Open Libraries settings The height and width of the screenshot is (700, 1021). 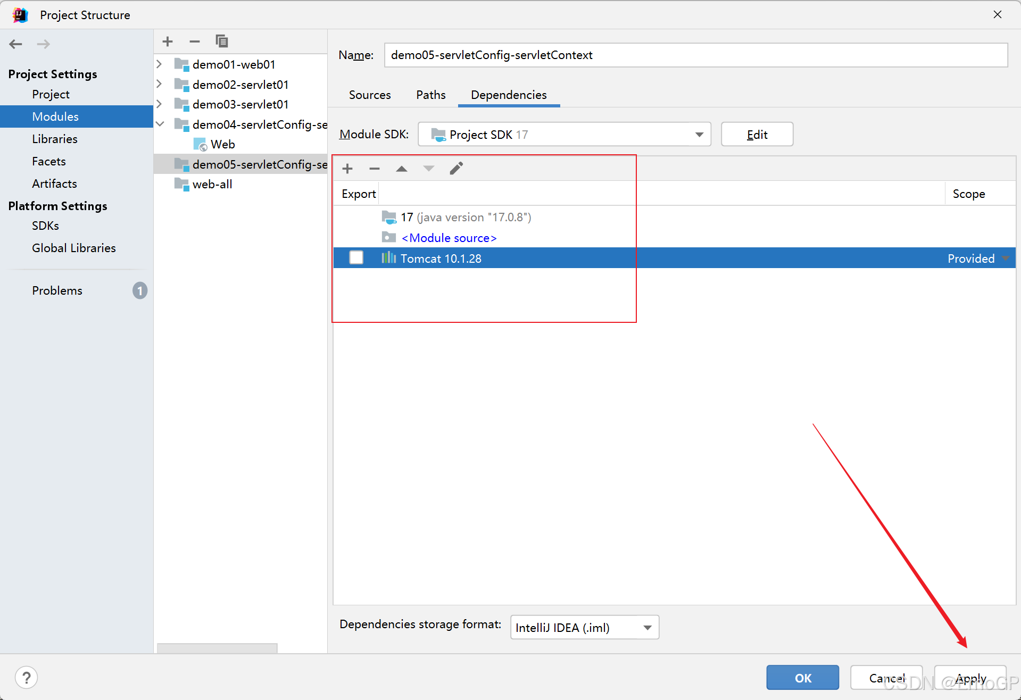pos(55,139)
